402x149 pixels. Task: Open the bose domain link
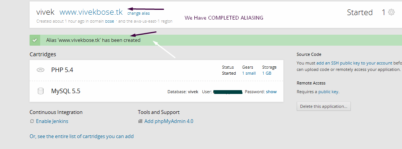(109, 21)
